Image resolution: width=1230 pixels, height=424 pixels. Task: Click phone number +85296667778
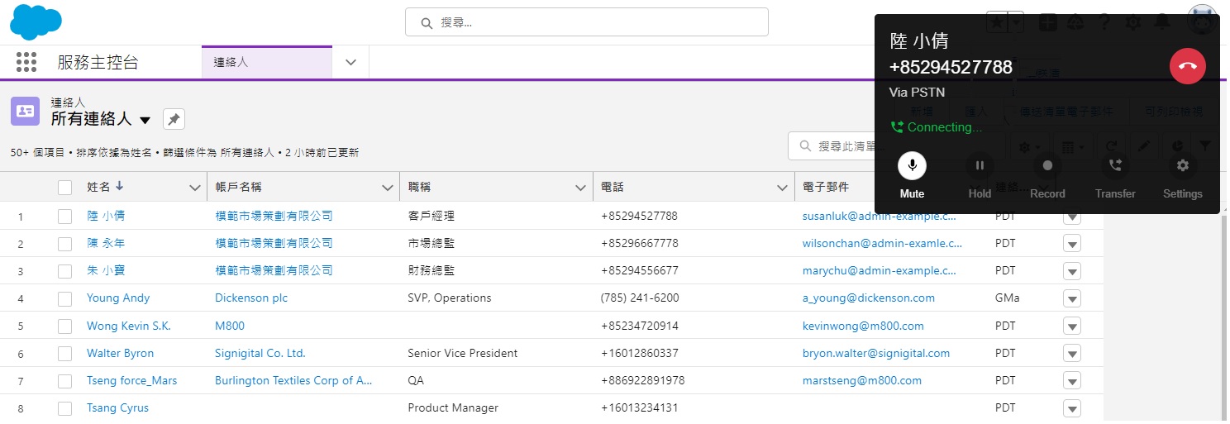640,243
